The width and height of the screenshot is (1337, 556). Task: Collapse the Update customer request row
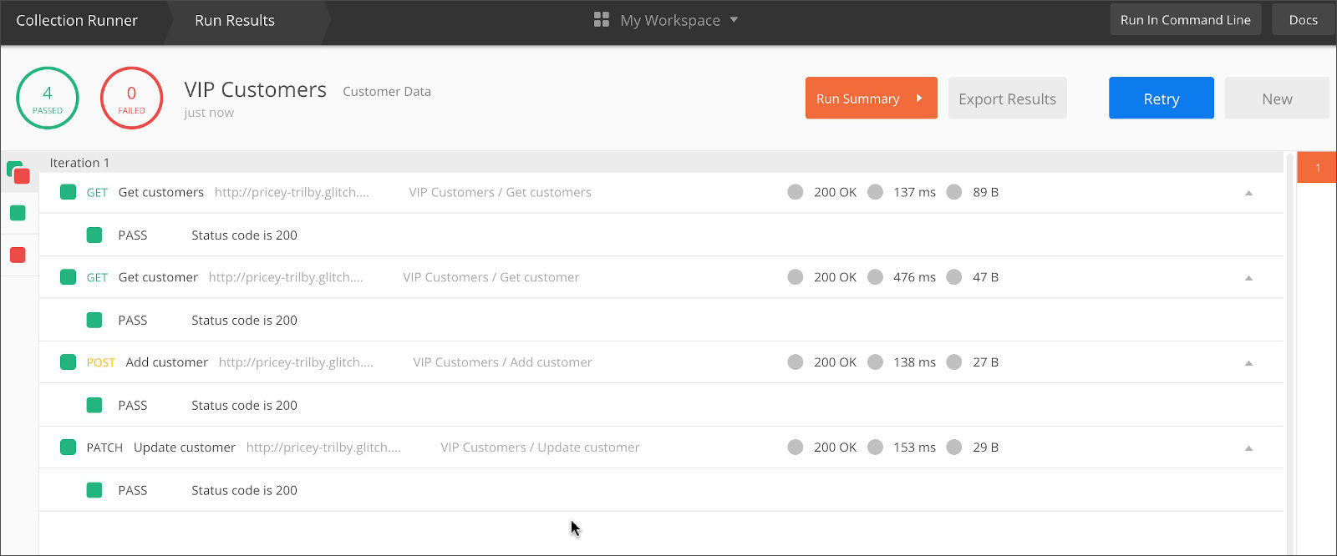(1248, 448)
